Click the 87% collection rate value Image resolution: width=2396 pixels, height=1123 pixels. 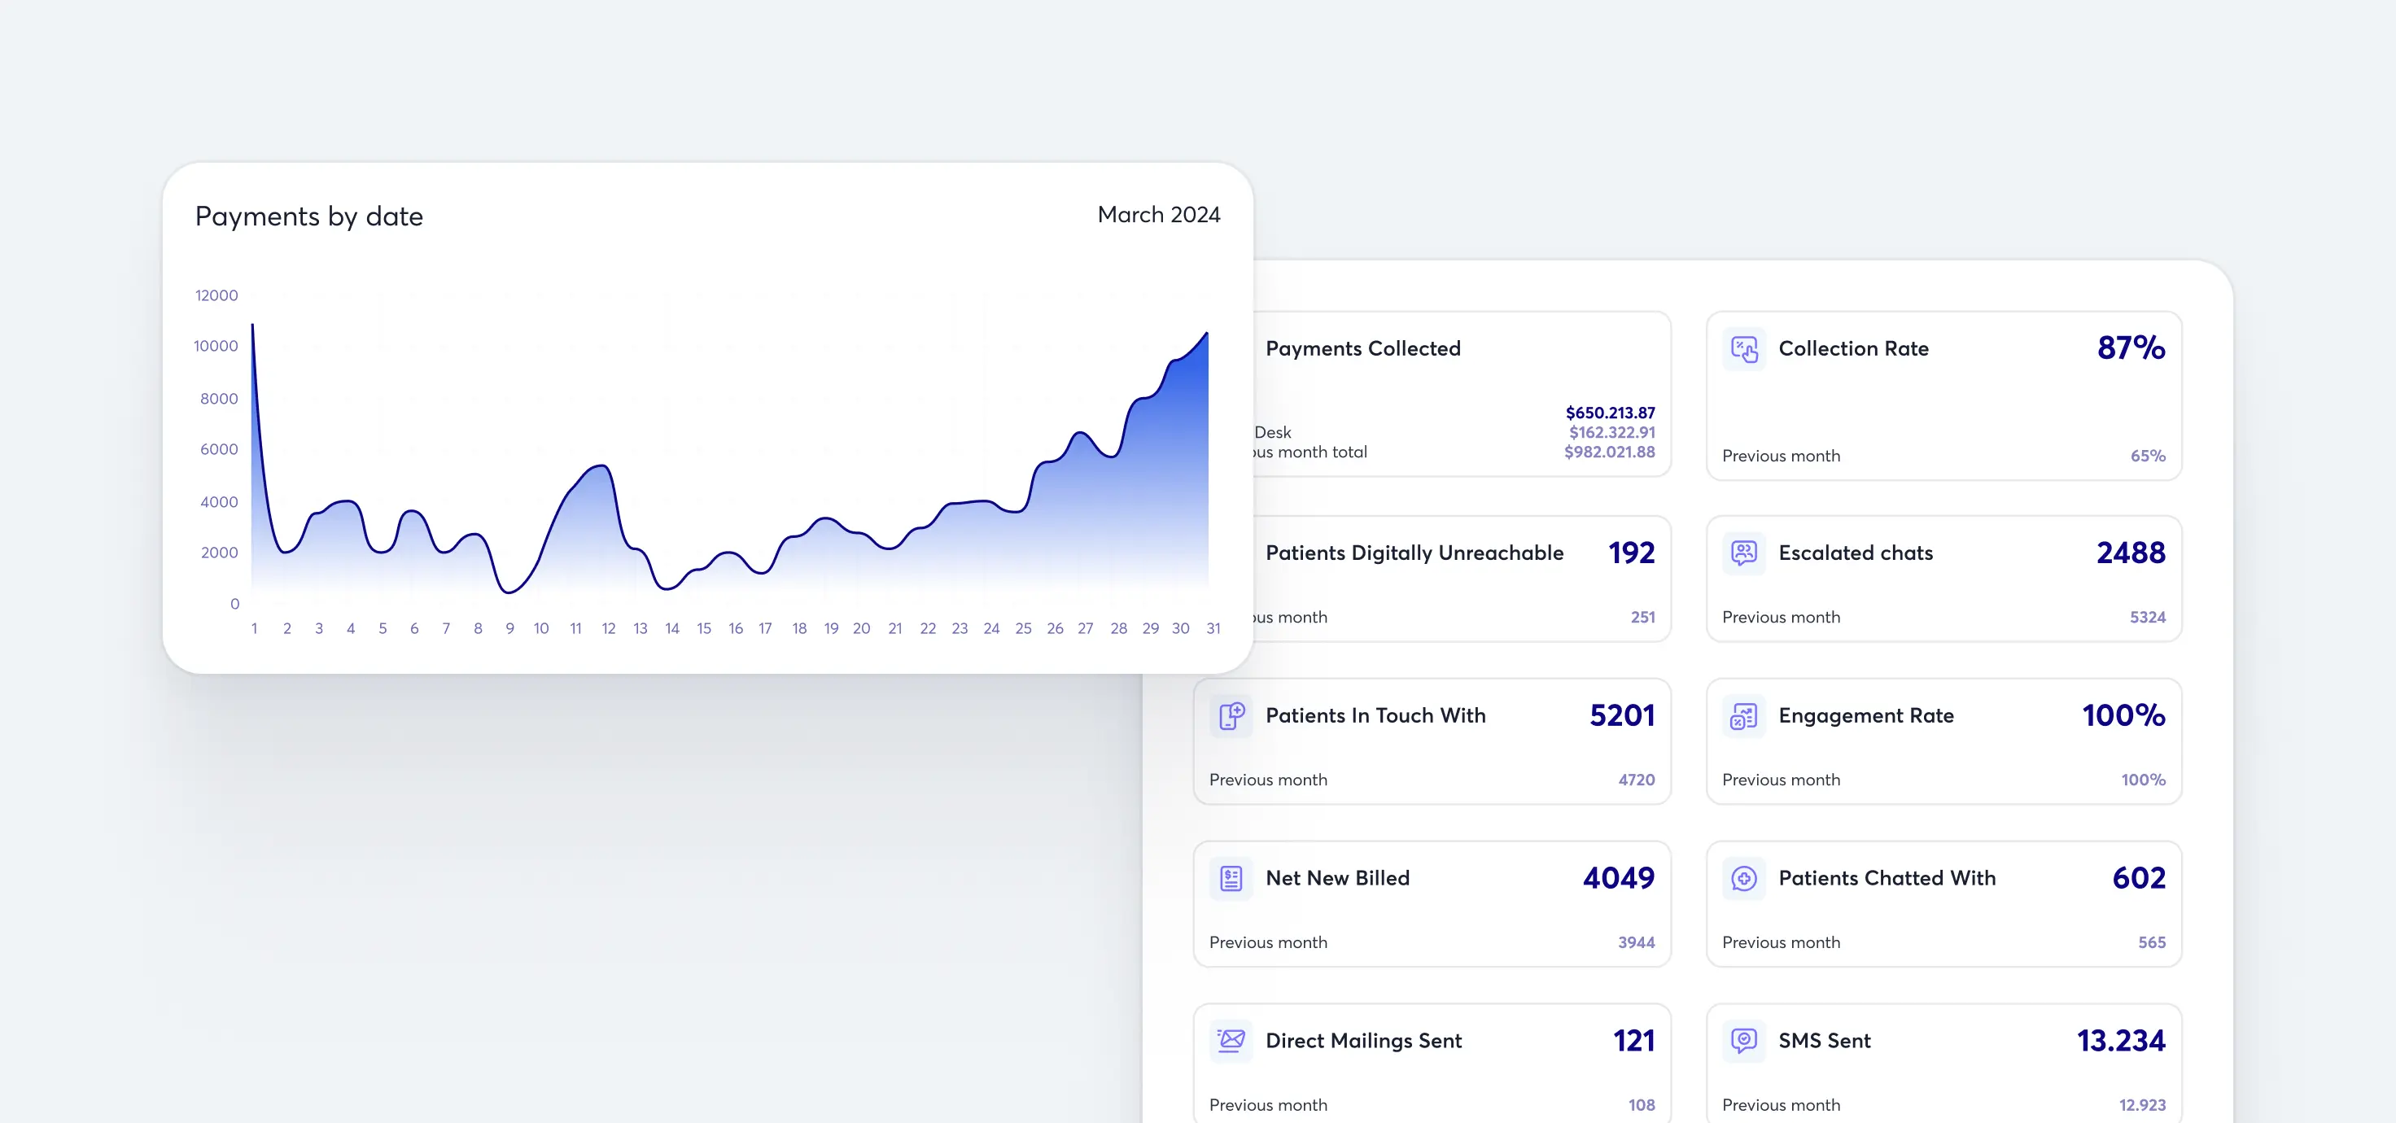(x=2130, y=347)
